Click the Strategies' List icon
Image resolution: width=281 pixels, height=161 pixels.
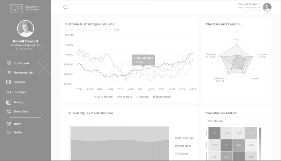(9, 72)
